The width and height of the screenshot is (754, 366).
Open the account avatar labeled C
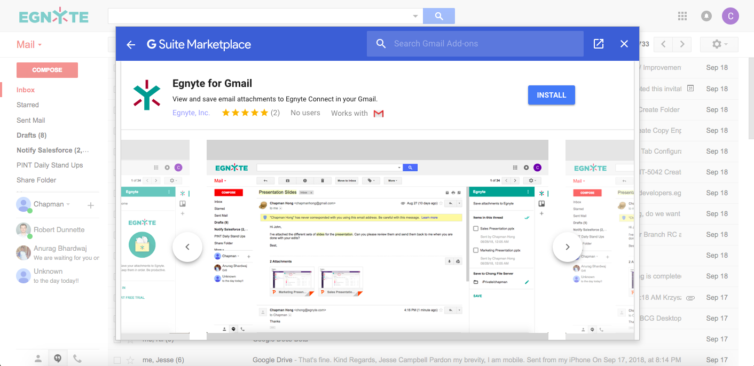pyautogui.click(x=731, y=16)
